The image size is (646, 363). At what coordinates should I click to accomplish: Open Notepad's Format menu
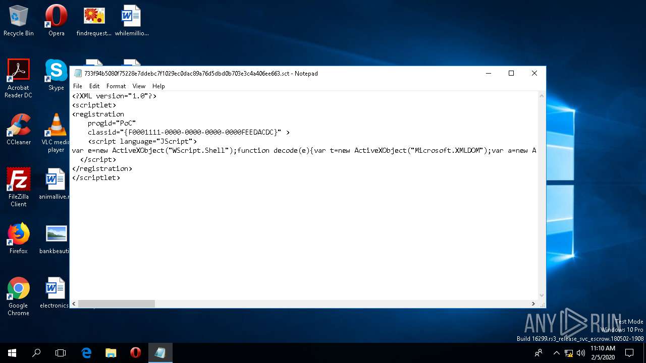(116, 86)
